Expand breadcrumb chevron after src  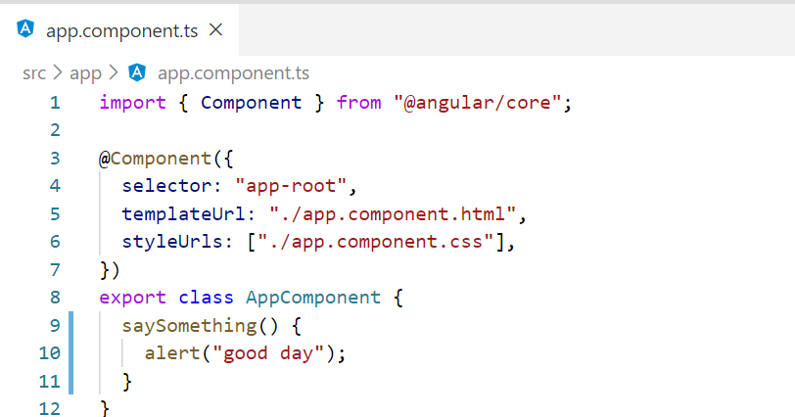[58, 73]
